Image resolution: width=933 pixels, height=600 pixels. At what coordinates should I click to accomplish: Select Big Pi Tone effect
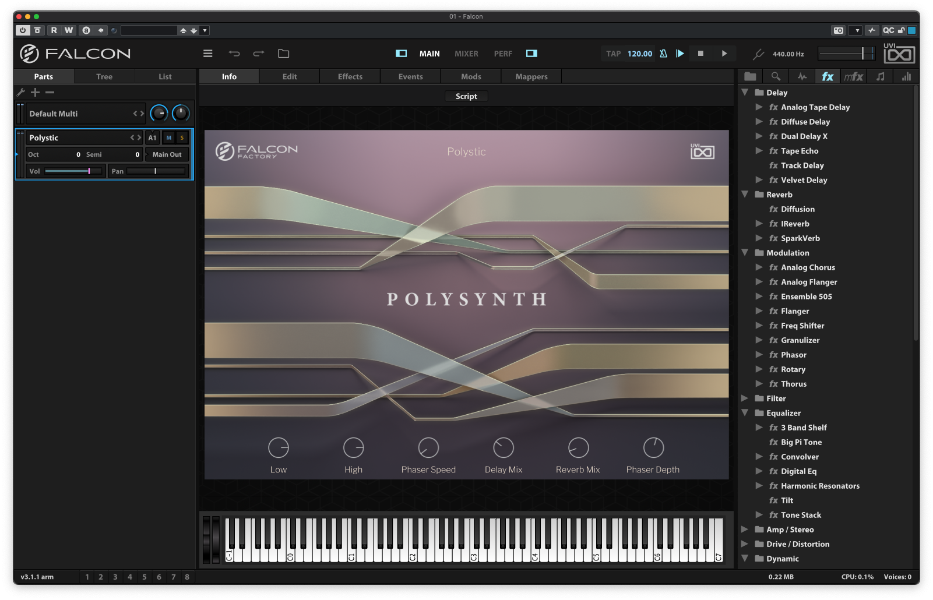(x=801, y=442)
